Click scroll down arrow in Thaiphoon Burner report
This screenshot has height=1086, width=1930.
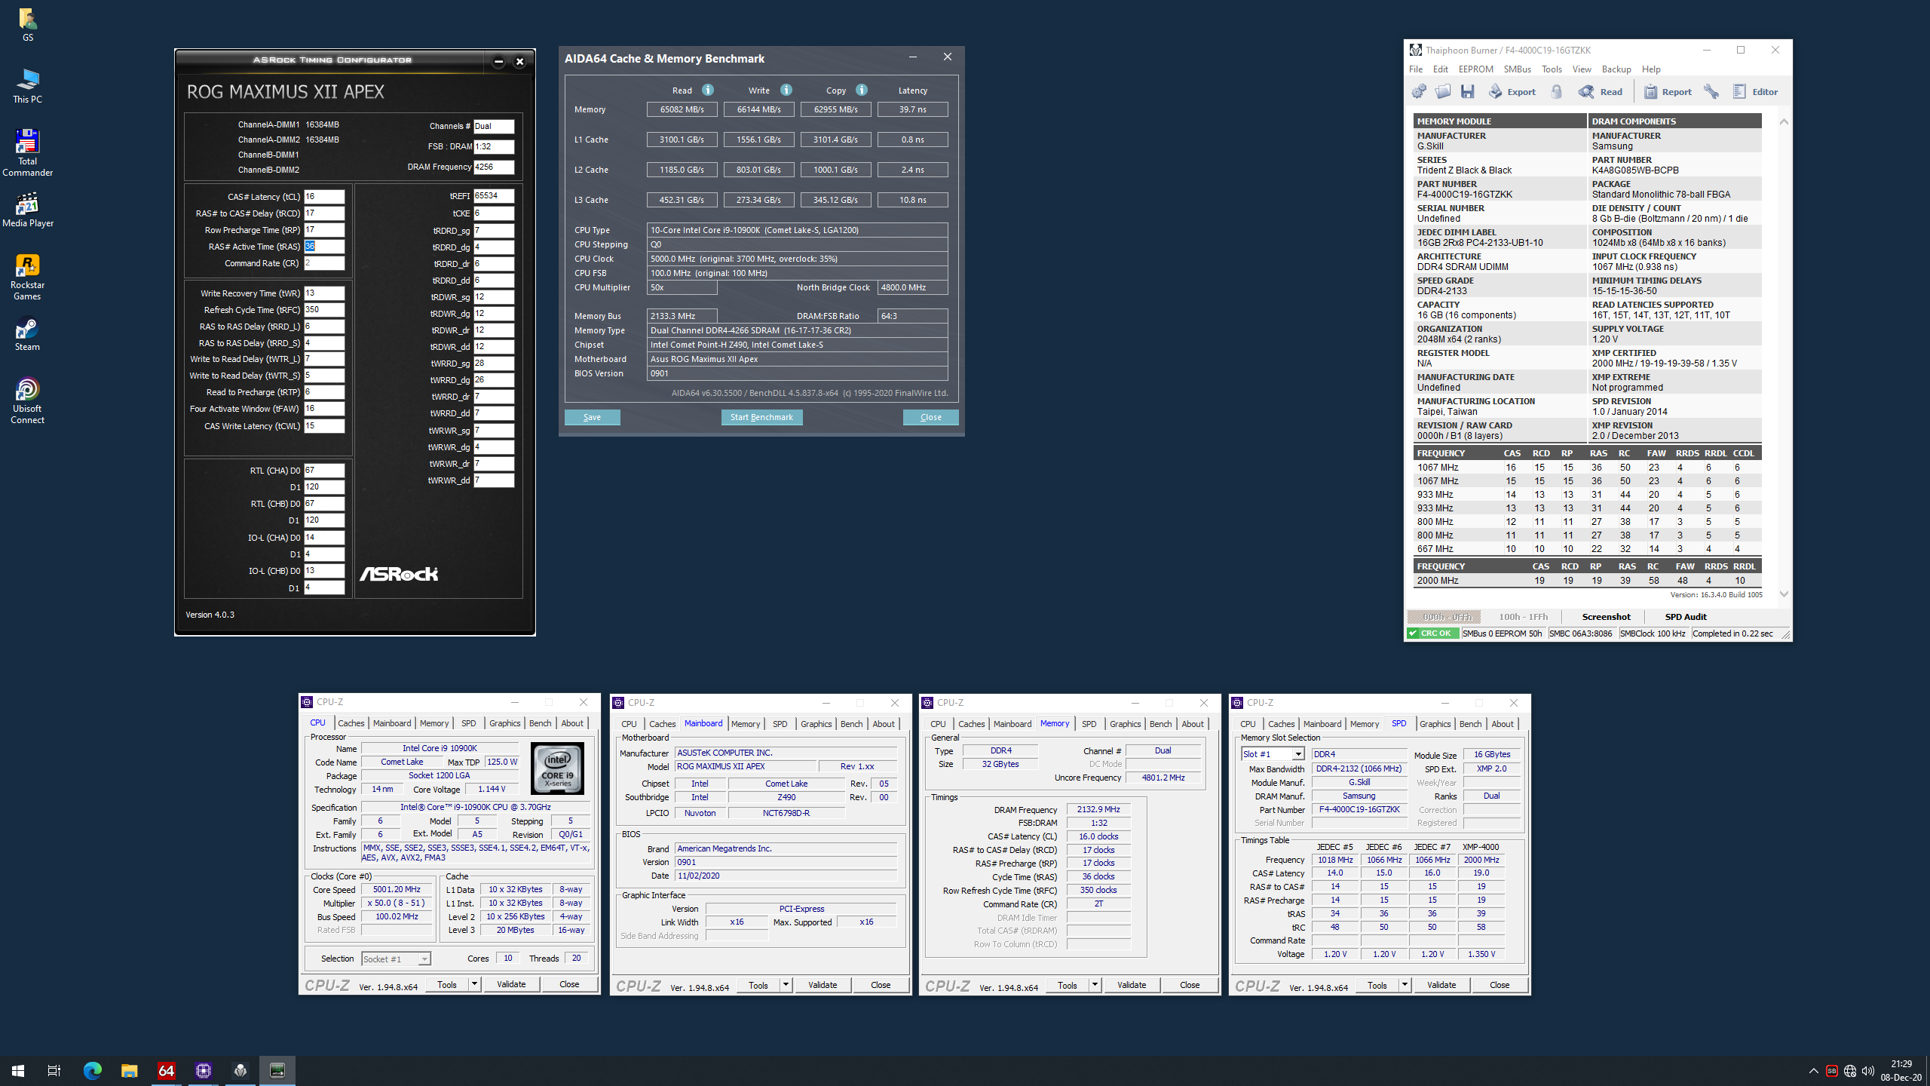[x=1784, y=594]
